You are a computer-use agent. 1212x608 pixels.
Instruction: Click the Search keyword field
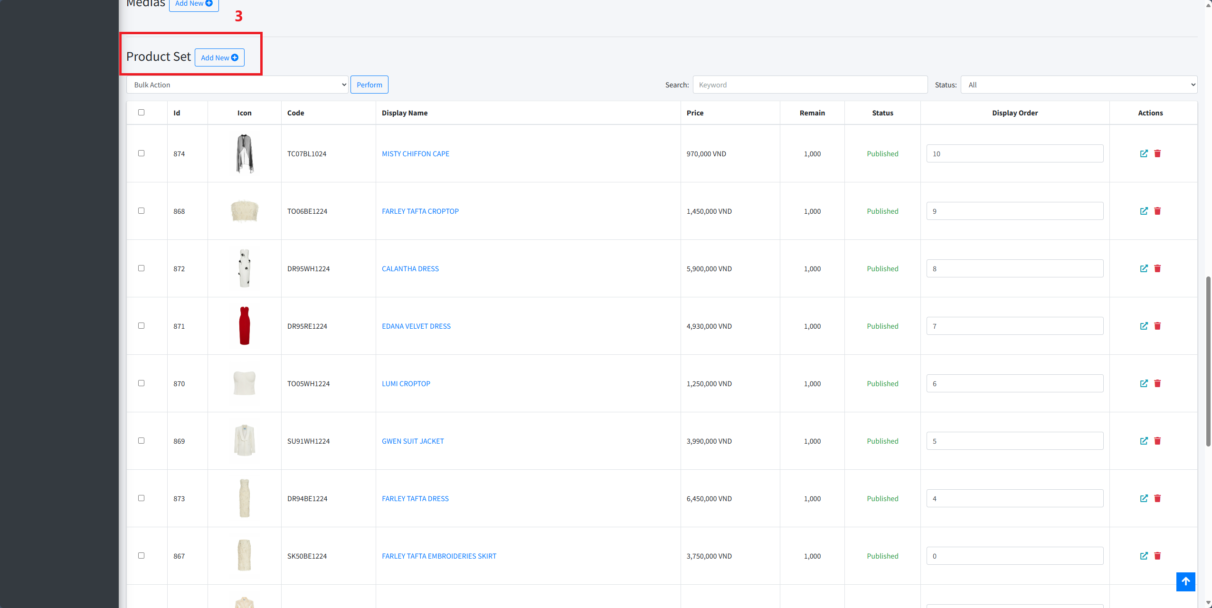pyautogui.click(x=810, y=85)
